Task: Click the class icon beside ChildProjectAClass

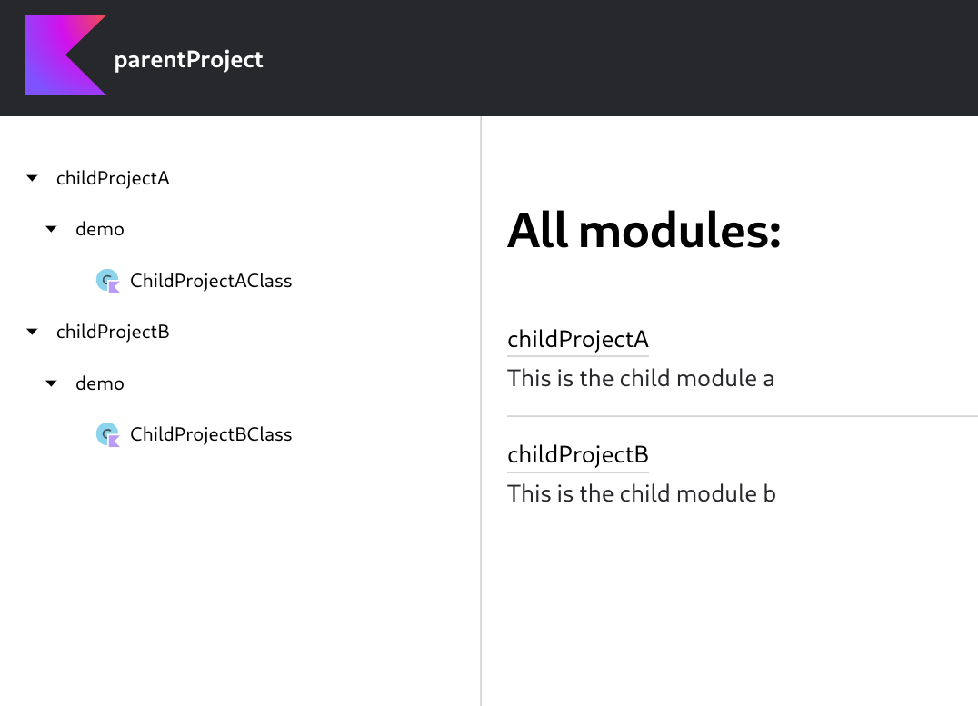Action: coord(108,281)
